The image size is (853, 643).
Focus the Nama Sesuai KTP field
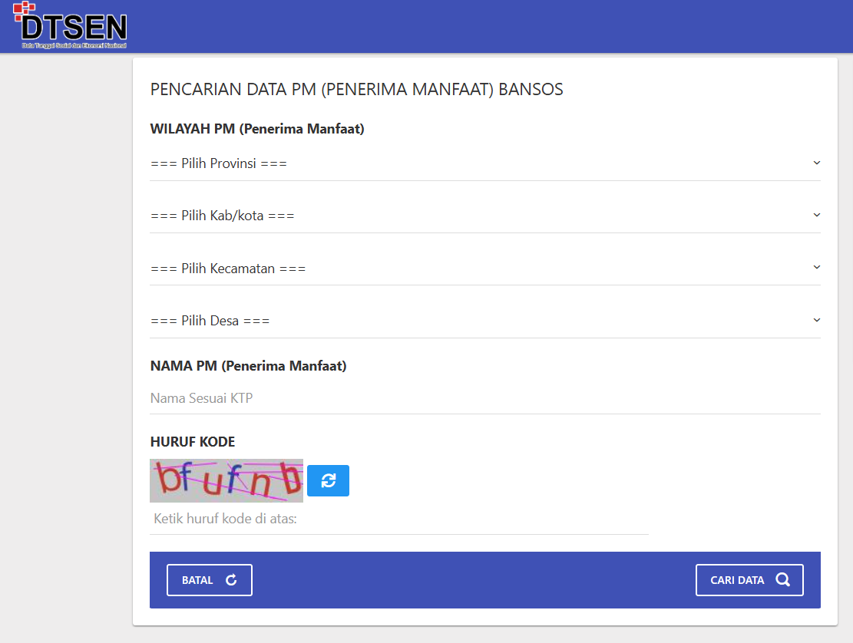(484, 398)
